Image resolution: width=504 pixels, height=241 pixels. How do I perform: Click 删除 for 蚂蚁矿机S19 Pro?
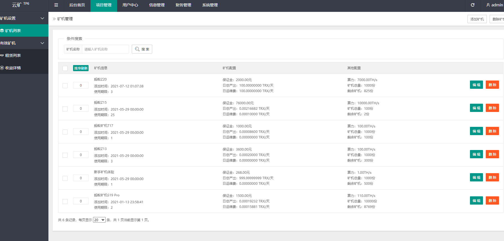pyautogui.click(x=492, y=200)
